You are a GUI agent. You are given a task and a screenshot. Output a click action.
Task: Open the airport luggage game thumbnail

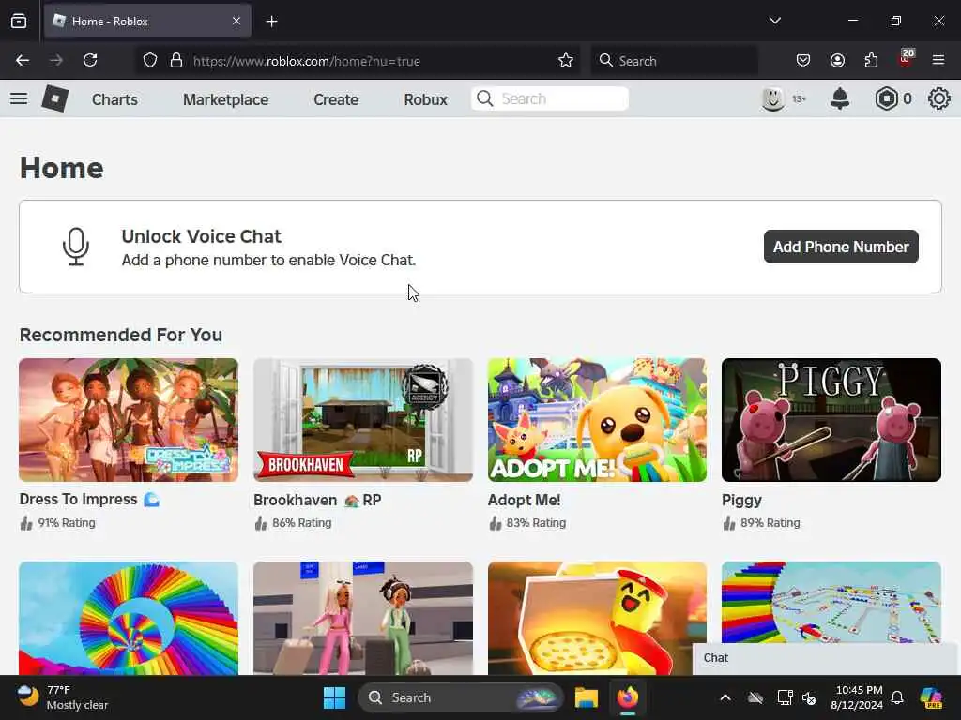point(363,619)
